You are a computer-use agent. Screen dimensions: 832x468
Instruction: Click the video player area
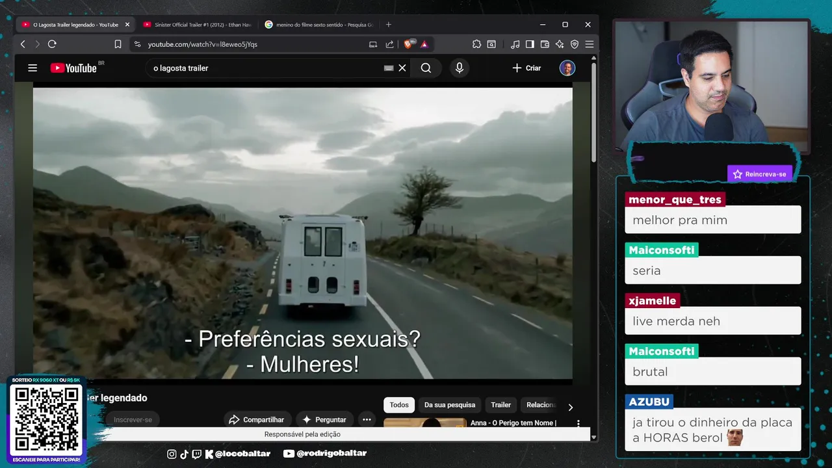[x=303, y=233]
